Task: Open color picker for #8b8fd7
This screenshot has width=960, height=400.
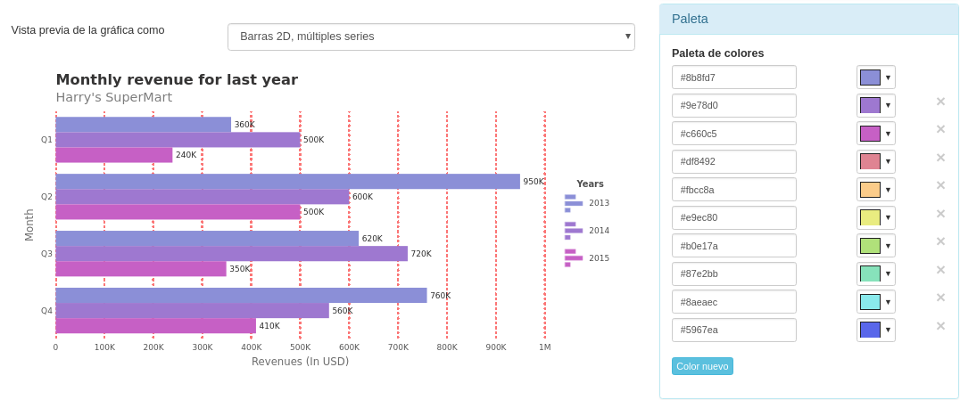Action: [875, 78]
